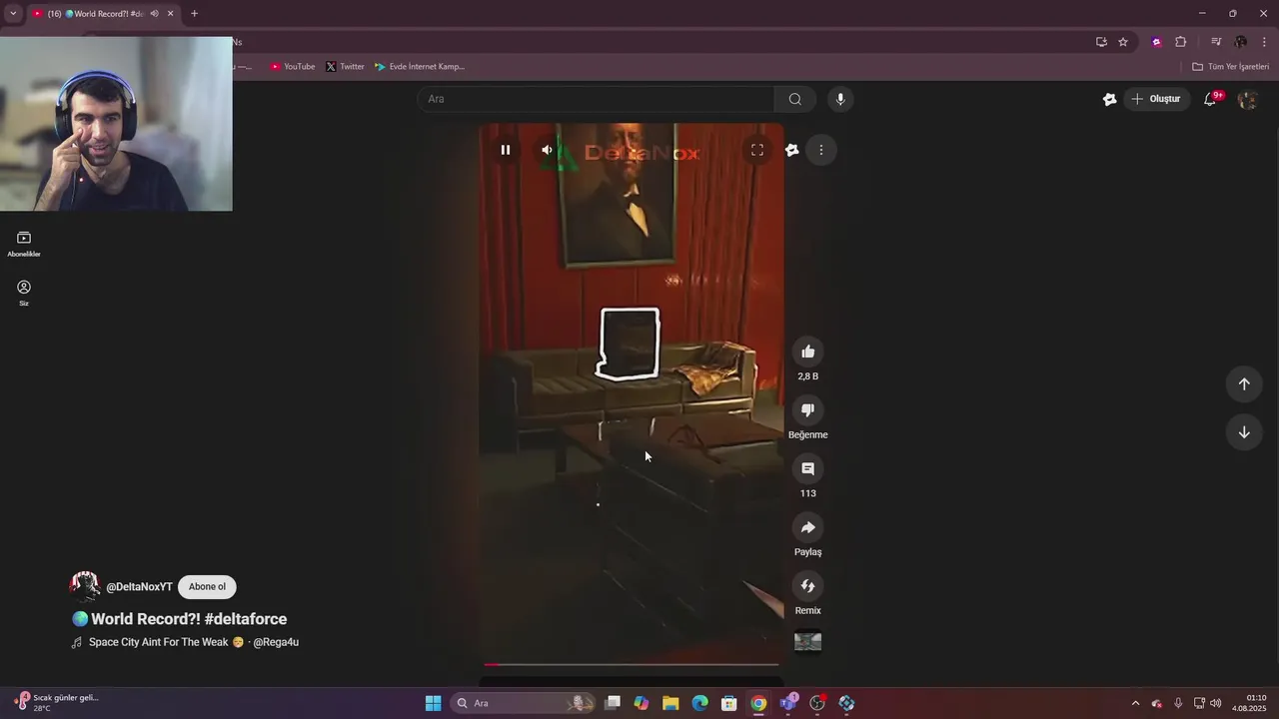Go to the previous short
Viewport: 1279px width, 719px height.
coord(1244,384)
